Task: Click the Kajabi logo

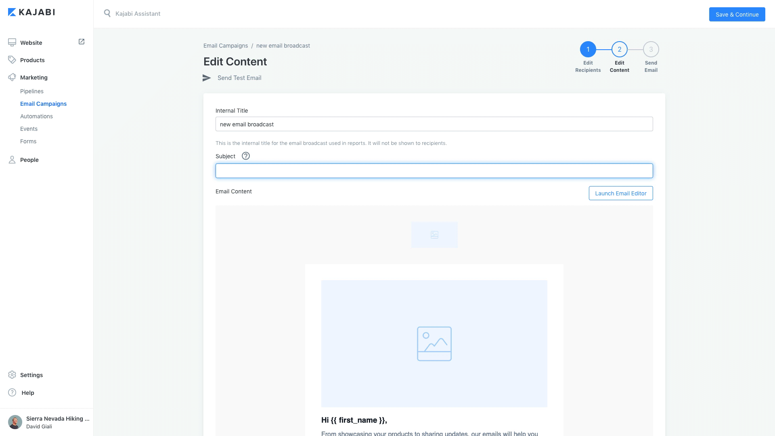Action: 31,12
